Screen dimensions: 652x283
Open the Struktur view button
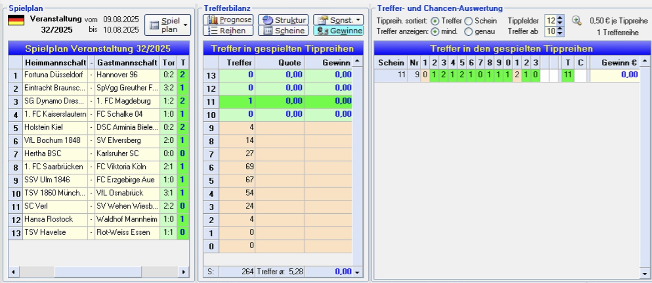pos(283,20)
